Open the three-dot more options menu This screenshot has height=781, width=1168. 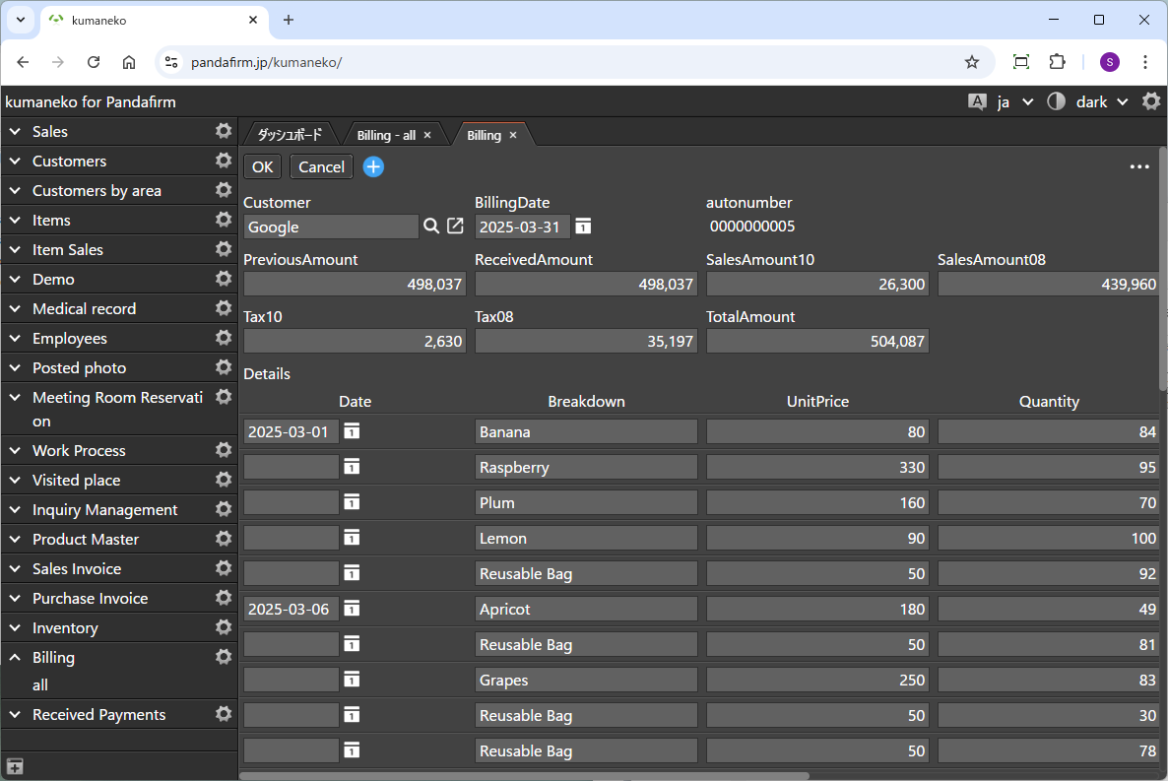1139,166
